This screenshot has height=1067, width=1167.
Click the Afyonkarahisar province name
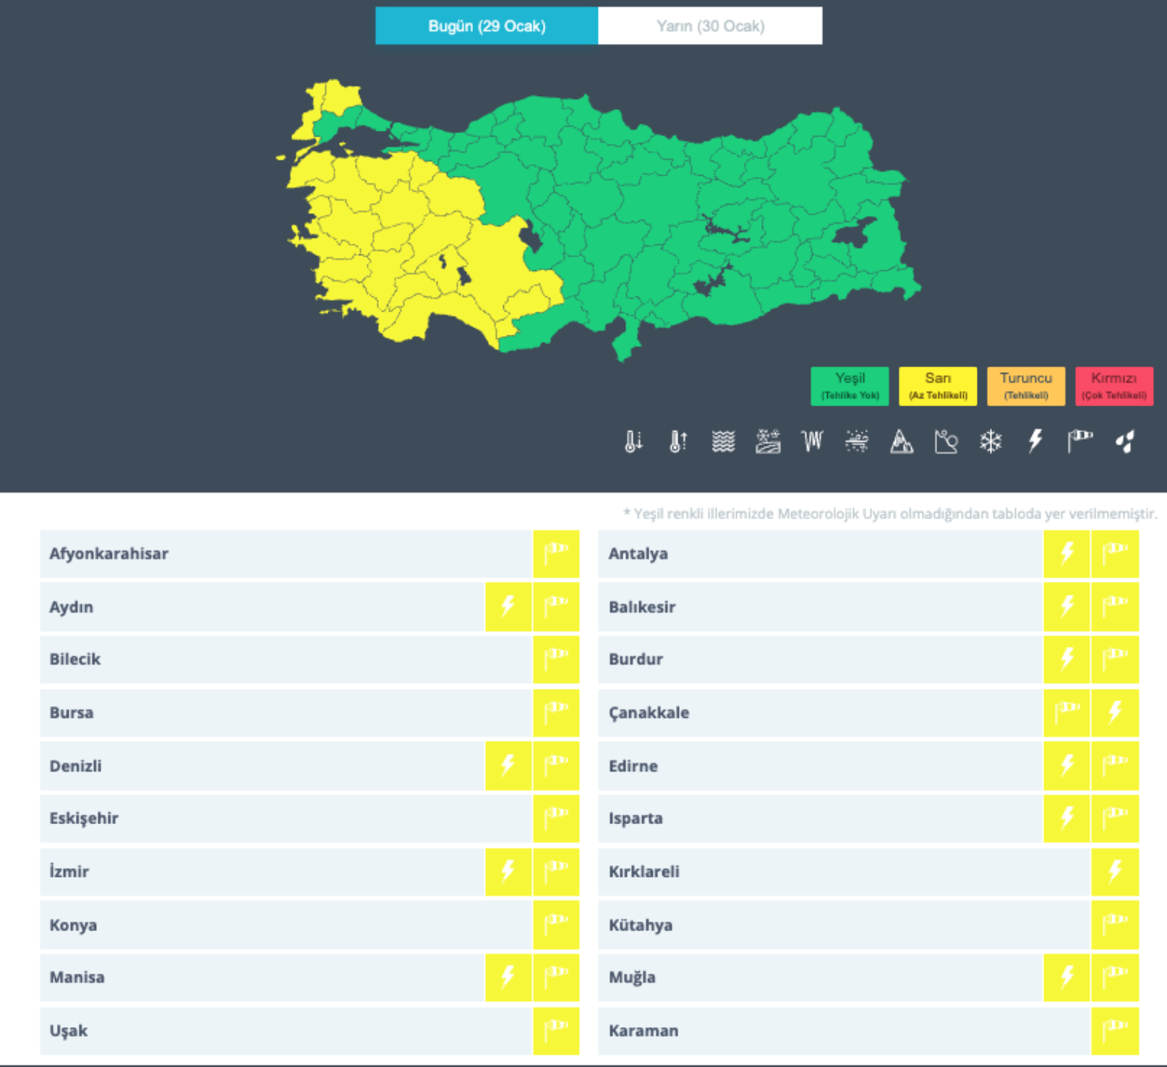[108, 554]
